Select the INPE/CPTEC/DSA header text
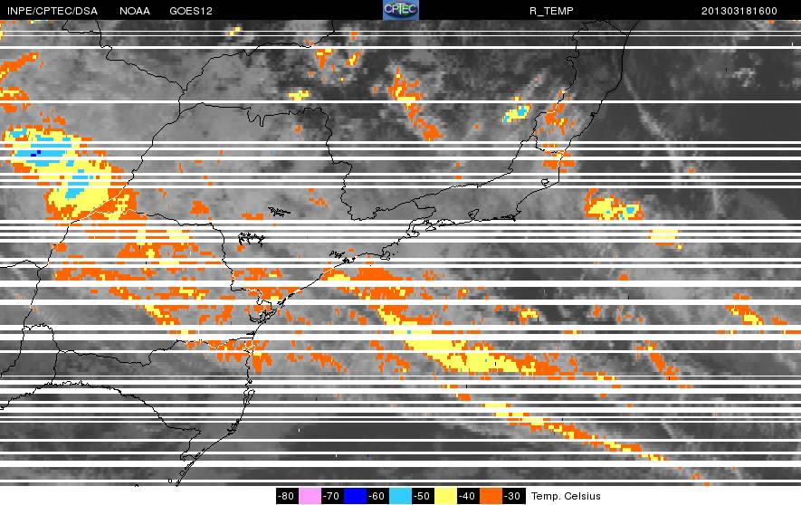The width and height of the screenshot is (801, 505). [x=52, y=11]
